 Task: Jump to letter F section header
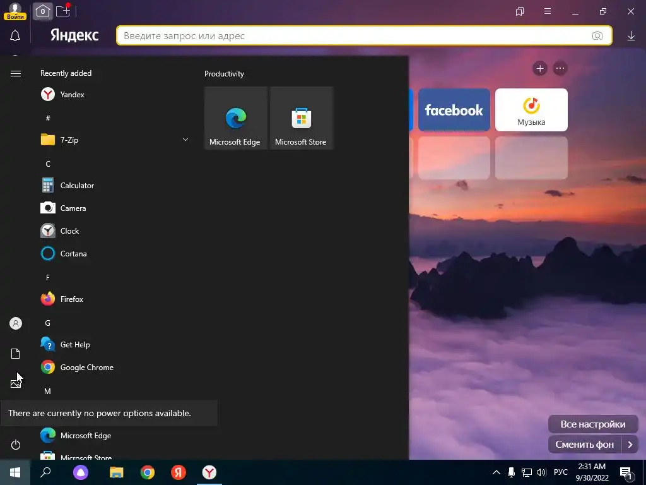48,278
